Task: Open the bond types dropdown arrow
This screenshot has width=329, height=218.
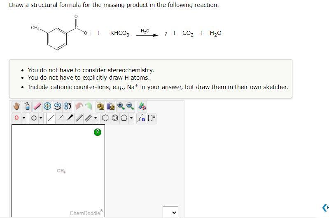Action: point(96,118)
